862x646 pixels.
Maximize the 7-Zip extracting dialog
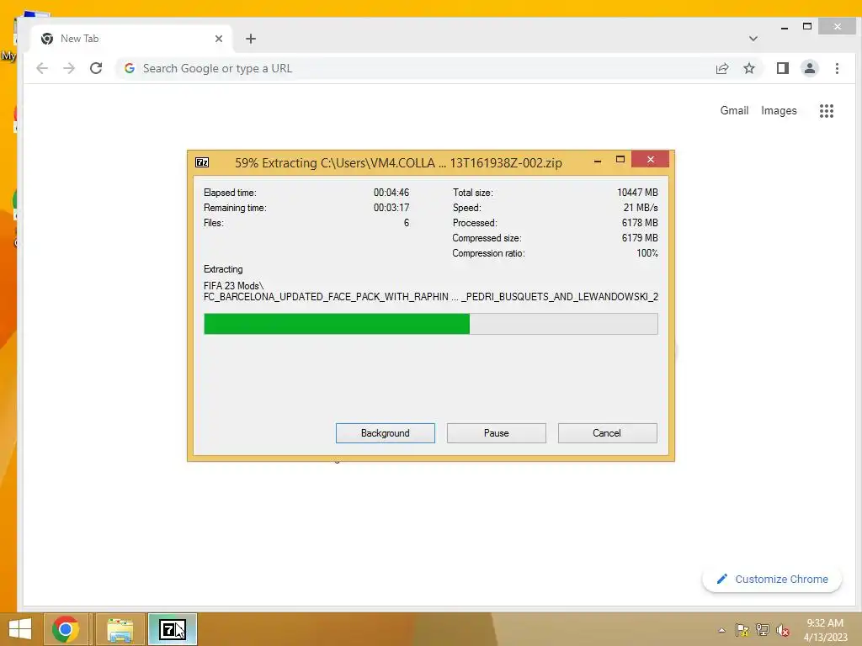pos(620,159)
